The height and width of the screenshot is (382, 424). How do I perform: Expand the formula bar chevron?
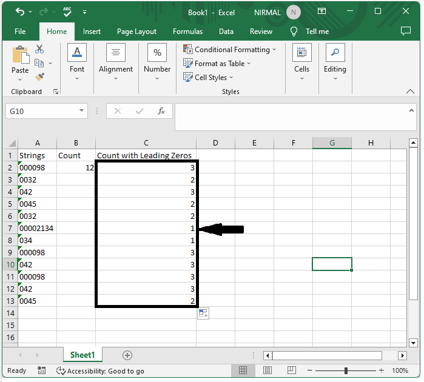point(411,110)
